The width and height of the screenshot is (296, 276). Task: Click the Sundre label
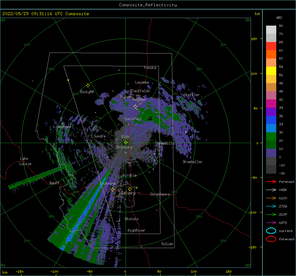point(100,136)
